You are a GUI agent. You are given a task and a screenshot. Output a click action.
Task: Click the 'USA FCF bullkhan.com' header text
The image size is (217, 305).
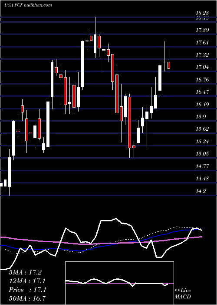28,5
